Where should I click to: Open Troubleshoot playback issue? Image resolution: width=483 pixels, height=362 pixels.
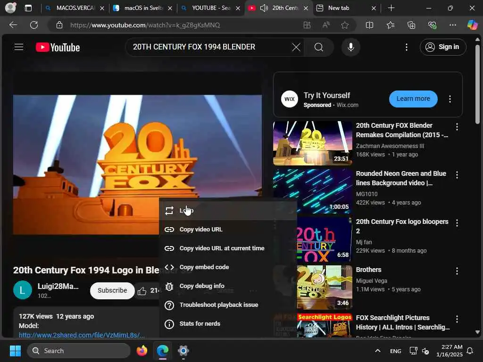tap(228, 305)
